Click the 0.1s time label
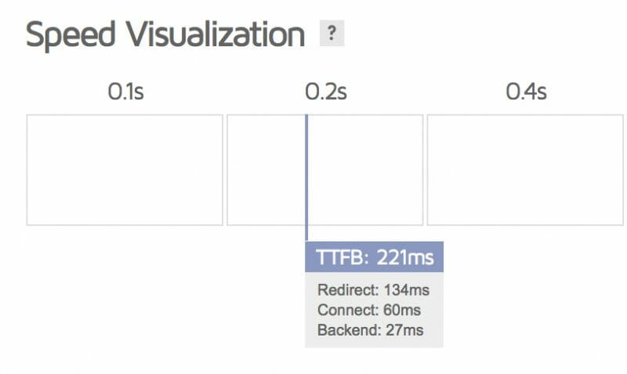This screenshot has width=627, height=374. point(125,93)
